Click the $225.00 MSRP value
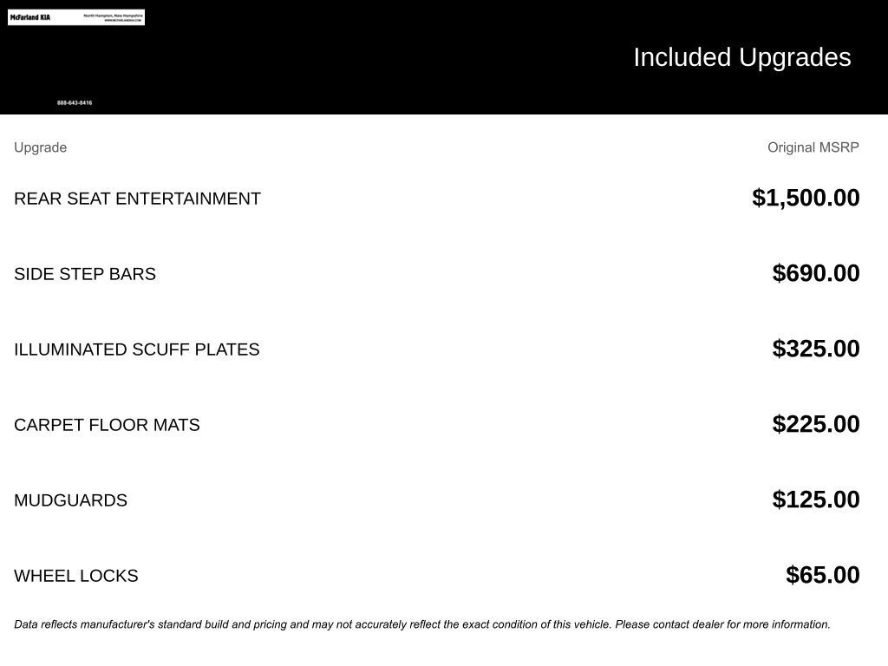The image size is (888, 666). click(816, 424)
